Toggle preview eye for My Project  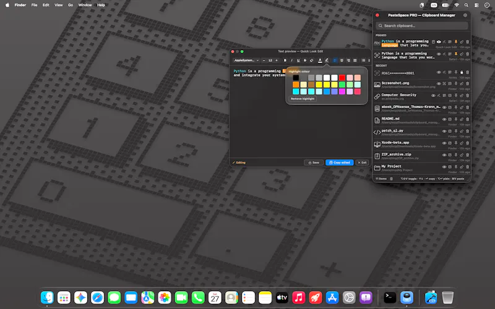click(444, 167)
